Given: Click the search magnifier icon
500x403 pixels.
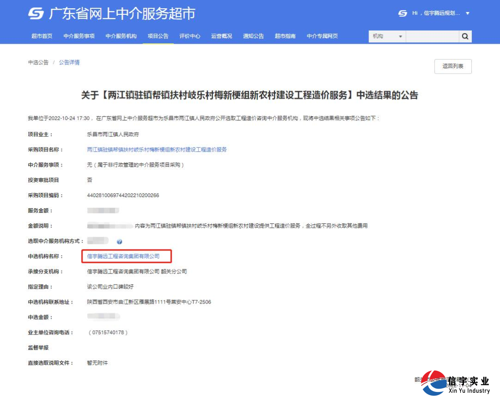Looking at the screenshot, I should click(465, 36).
